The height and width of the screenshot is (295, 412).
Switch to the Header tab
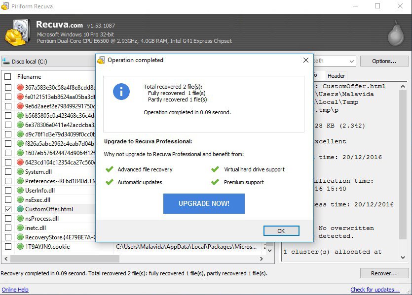[336, 76]
